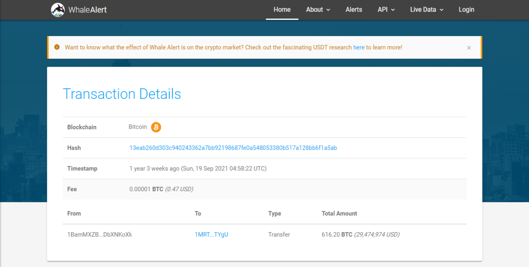
Task: Click the orange Bitcoin coin icon
Action: coord(156,127)
